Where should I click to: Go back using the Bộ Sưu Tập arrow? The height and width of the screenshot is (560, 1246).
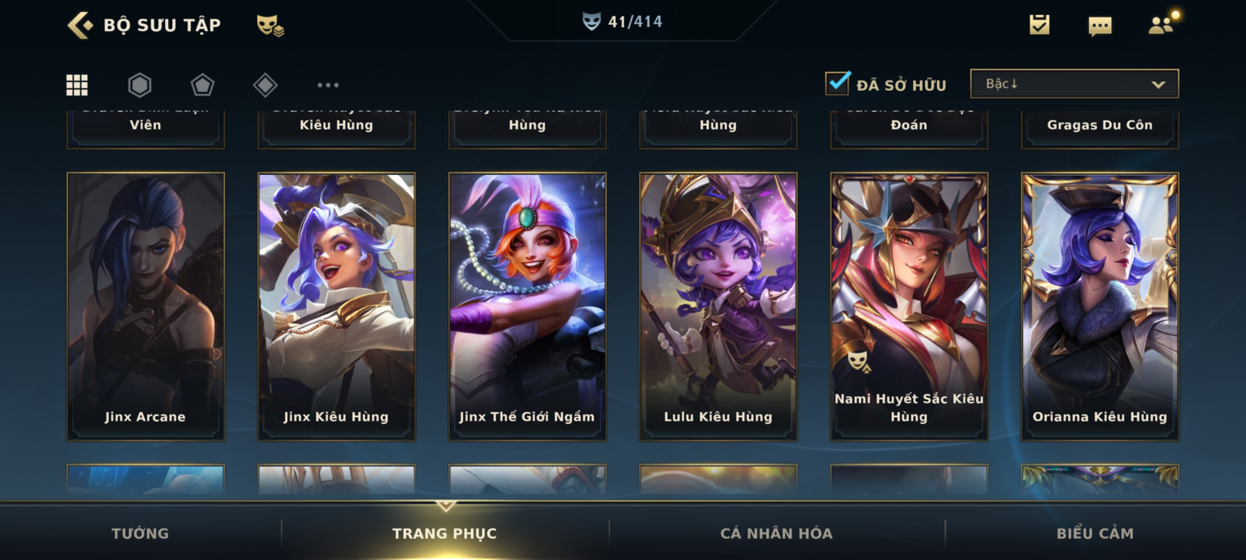(80, 25)
